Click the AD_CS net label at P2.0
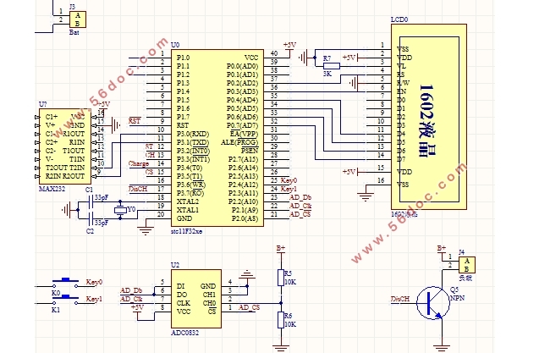Image resolution: width=550 pixels, height=353 pixels. (x=300, y=214)
